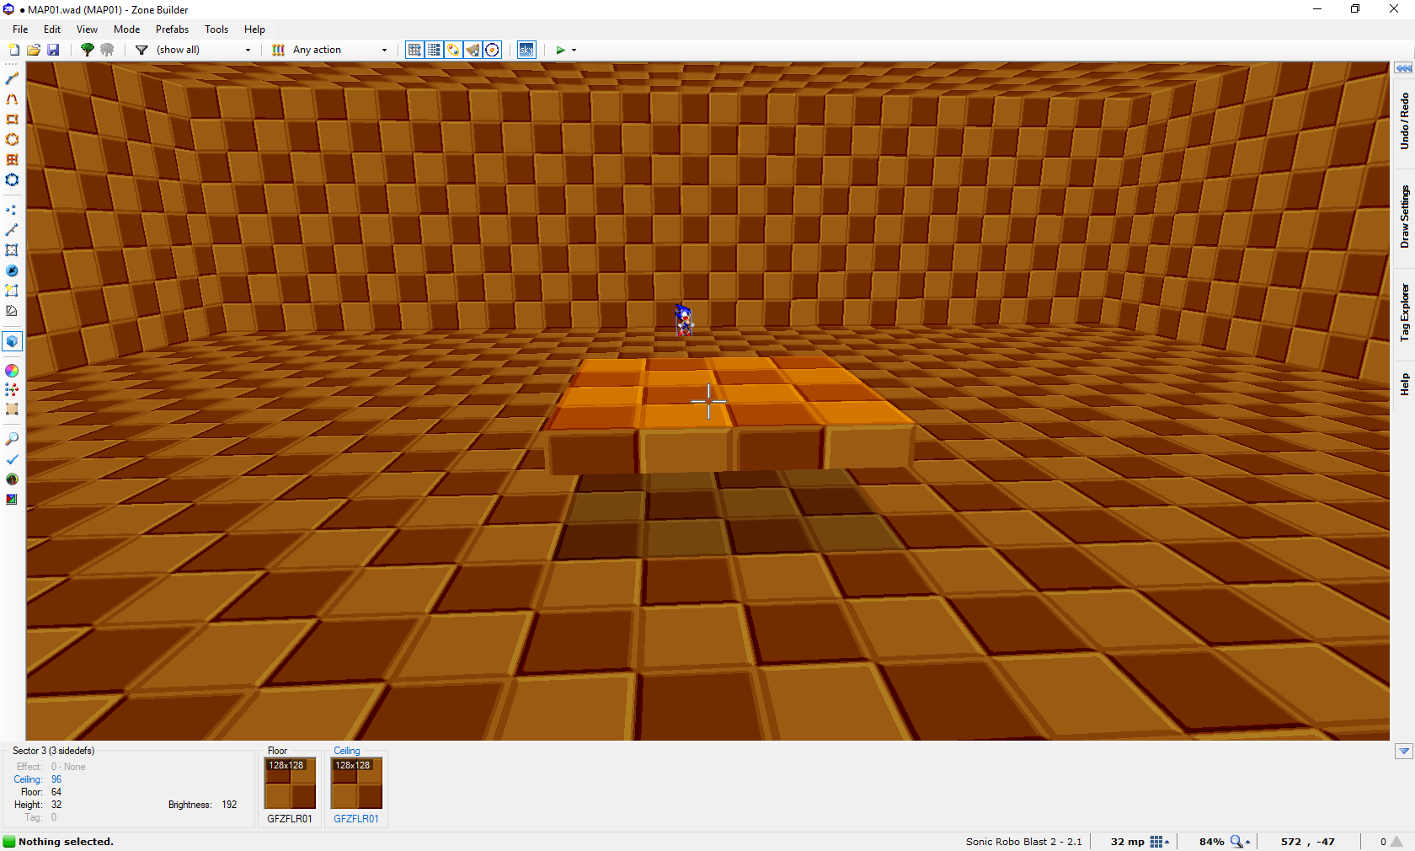
Task: Switch to Visual Mode using the blue cube icon
Action: pos(12,341)
